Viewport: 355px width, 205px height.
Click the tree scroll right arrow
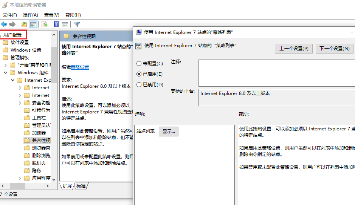(x=48, y=186)
